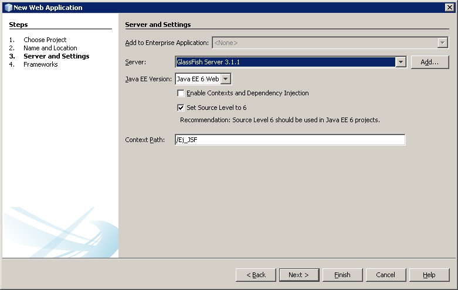Click the Frameworks step

40,64
